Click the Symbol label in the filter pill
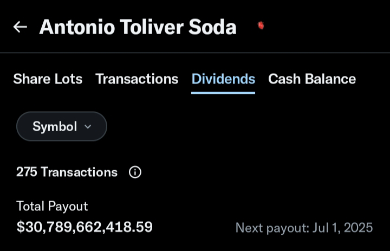The image size is (390, 251). point(55,126)
